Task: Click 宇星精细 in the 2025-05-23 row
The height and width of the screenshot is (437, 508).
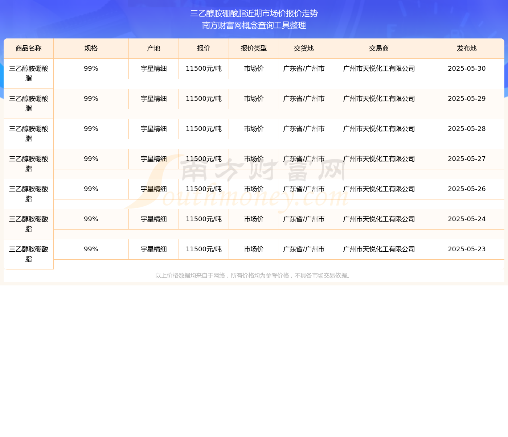Action: click(154, 249)
